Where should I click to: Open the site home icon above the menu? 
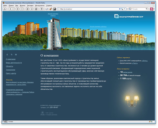[7, 54]
